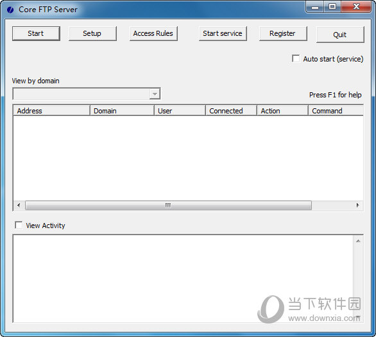Click the 'View by domain' label
The image size is (376, 337).
point(36,81)
